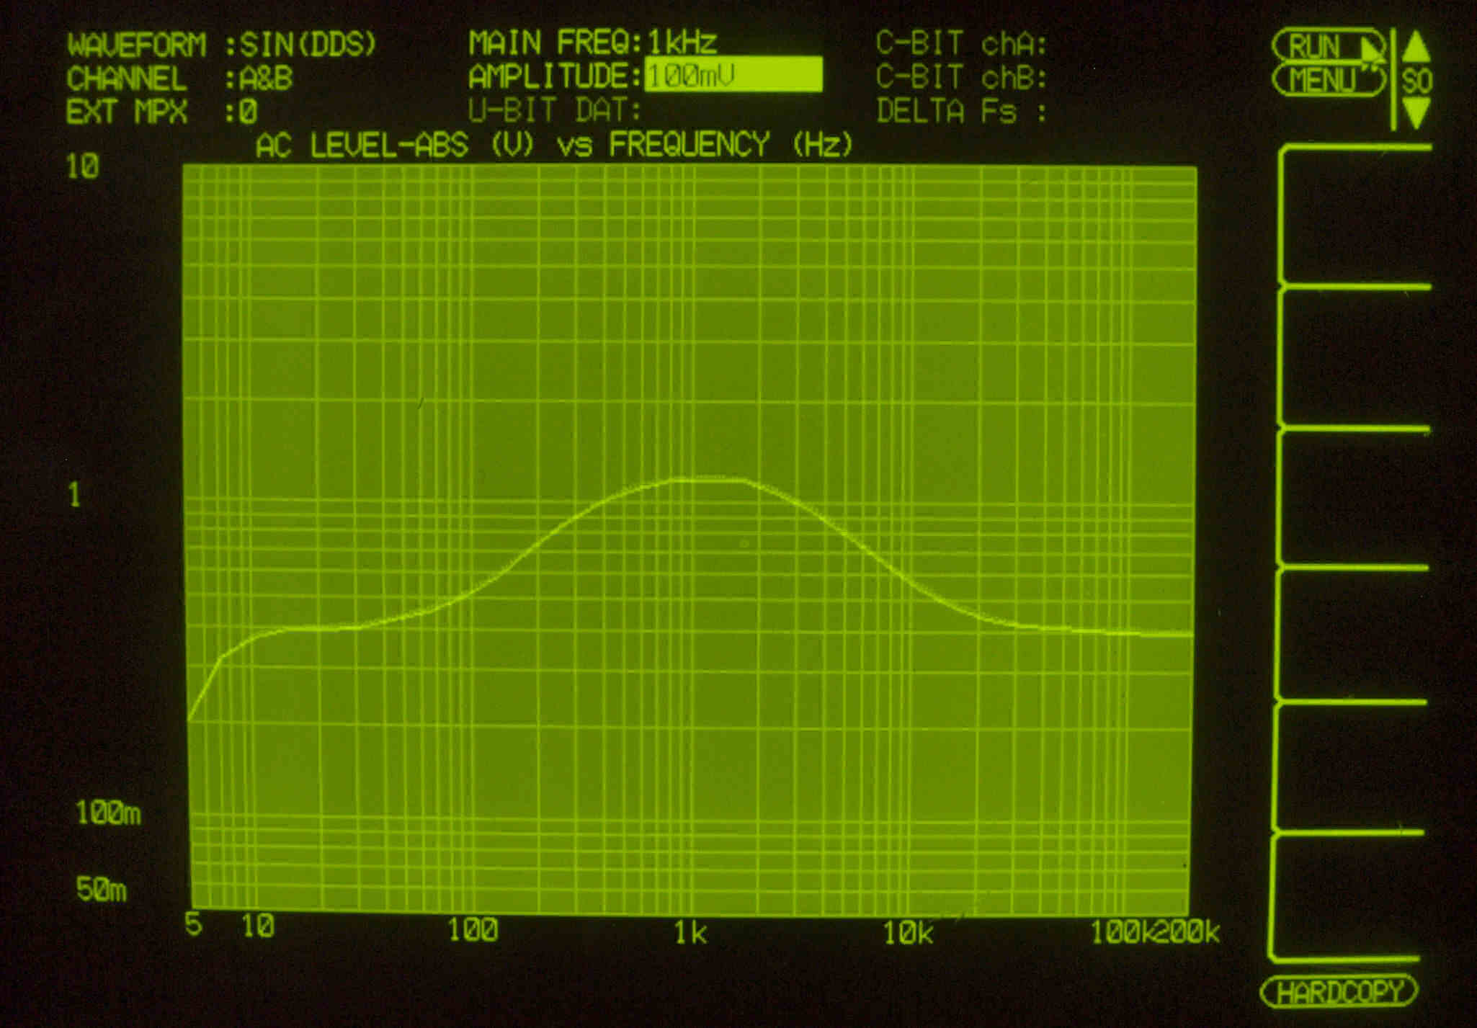Click the AC LEVEL-ABS vs FREQUENCY graph title
This screenshot has width=1477, height=1028.
point(554,145)
